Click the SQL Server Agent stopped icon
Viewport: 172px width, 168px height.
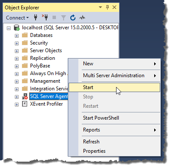tap(25, 96)
